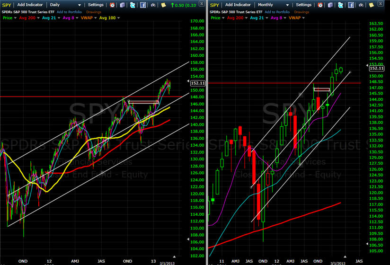
Task: Click the SPDRs S&P 500 Trust Series ETF title on Daily chart
Action: tap(28, 12)
